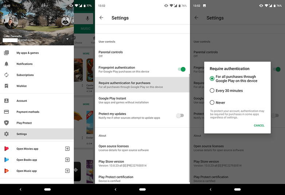Open the overflow menu for Evolar app card

82,138
